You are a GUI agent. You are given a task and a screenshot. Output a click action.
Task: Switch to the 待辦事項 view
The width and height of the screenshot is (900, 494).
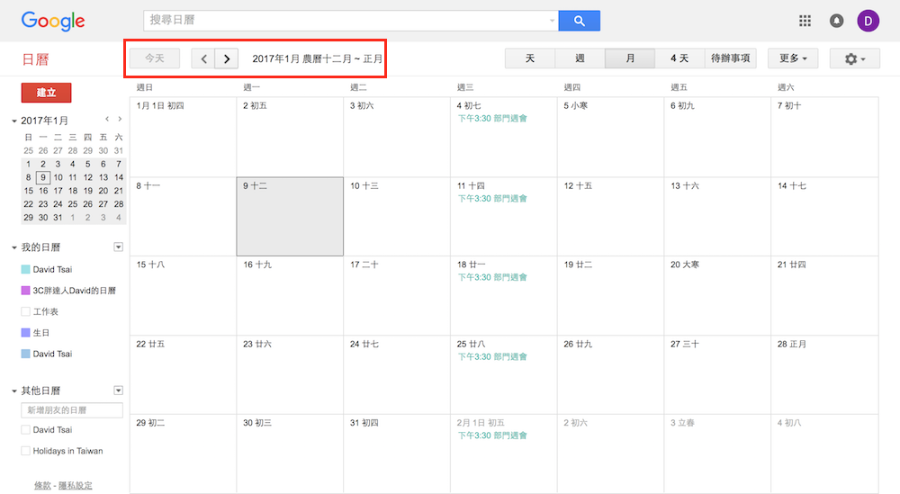730,59
